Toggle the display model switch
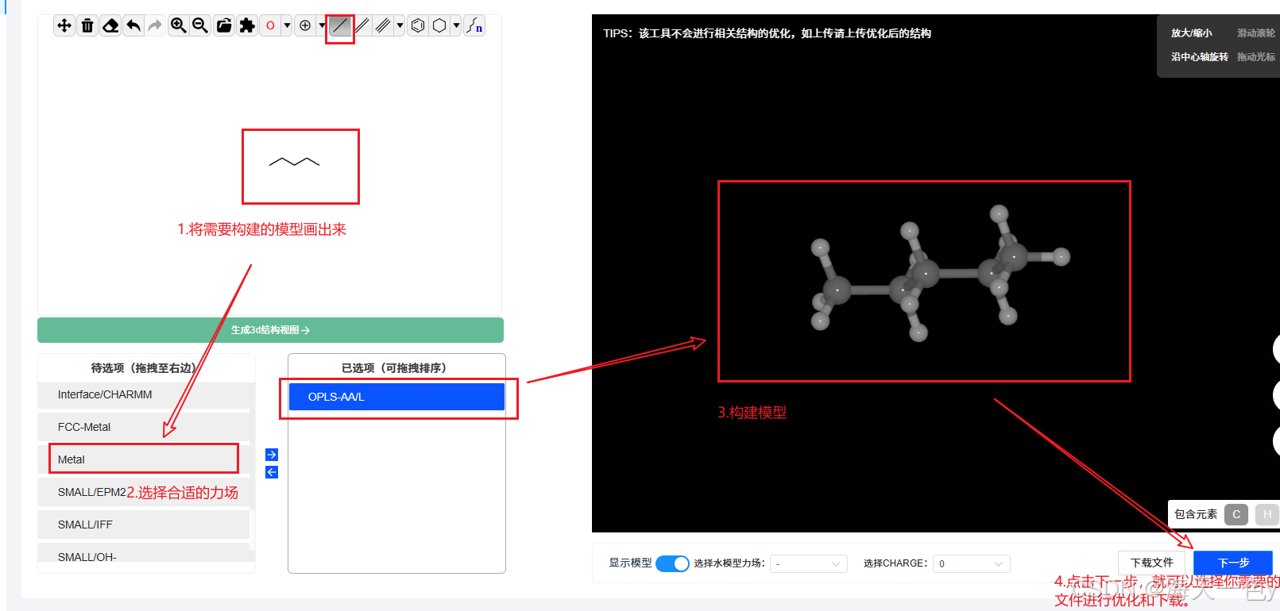1280x611 pixels. [x=672, y=563]
